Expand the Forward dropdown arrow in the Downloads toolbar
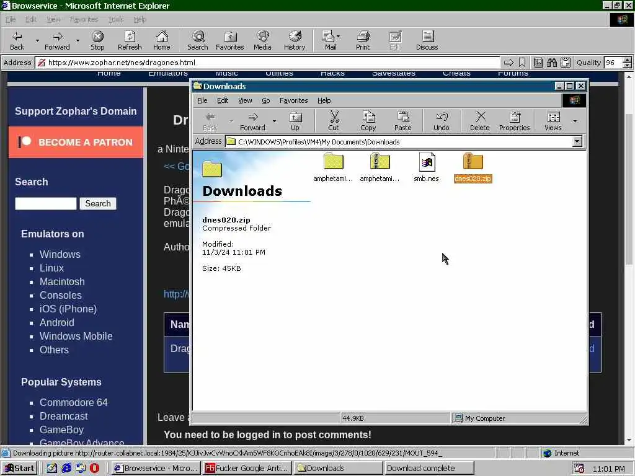The image size is (635, 476). click(274, 121)
